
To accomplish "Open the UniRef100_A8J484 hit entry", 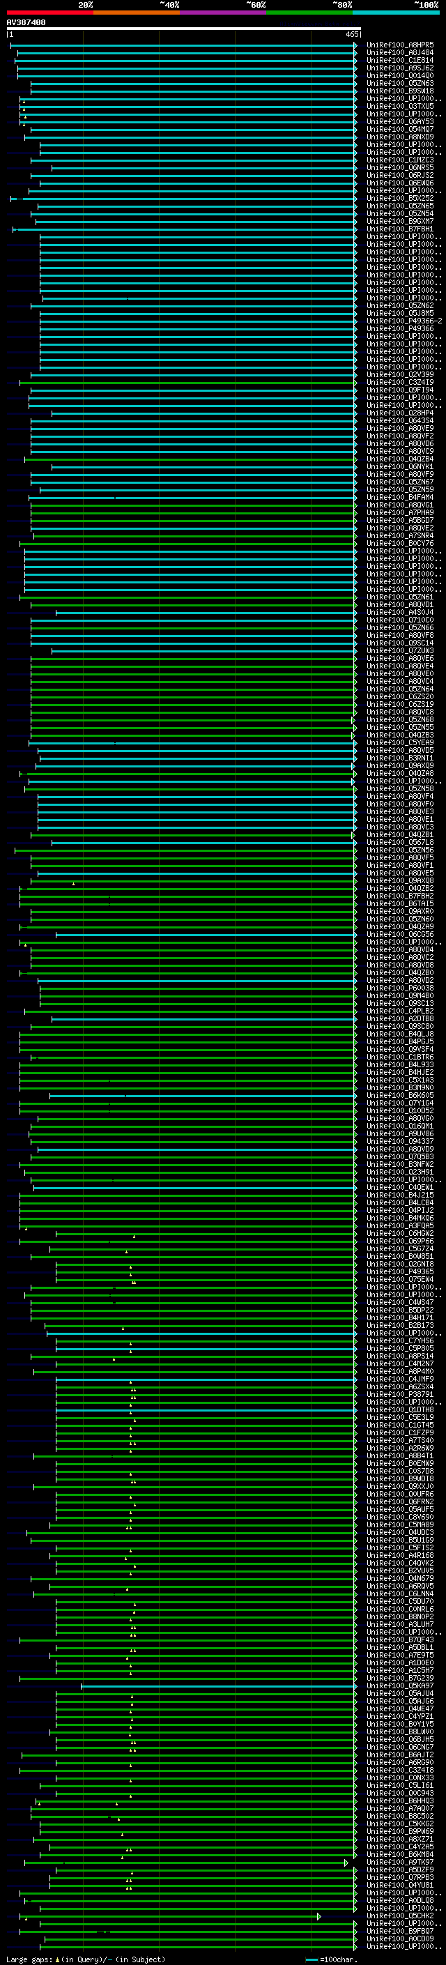I will coord(399,53).
